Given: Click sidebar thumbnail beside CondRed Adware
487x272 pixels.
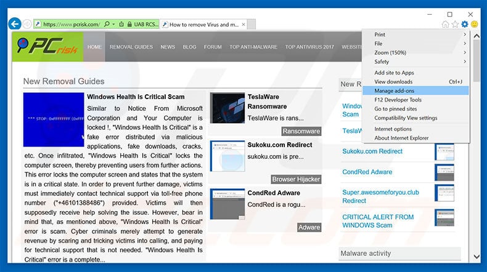Looking at the screenshot, I should click(444, 172).
